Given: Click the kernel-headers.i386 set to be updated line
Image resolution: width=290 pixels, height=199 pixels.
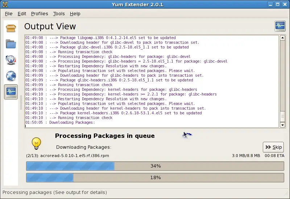Looking at the screenshot, I should pos(113,113).
